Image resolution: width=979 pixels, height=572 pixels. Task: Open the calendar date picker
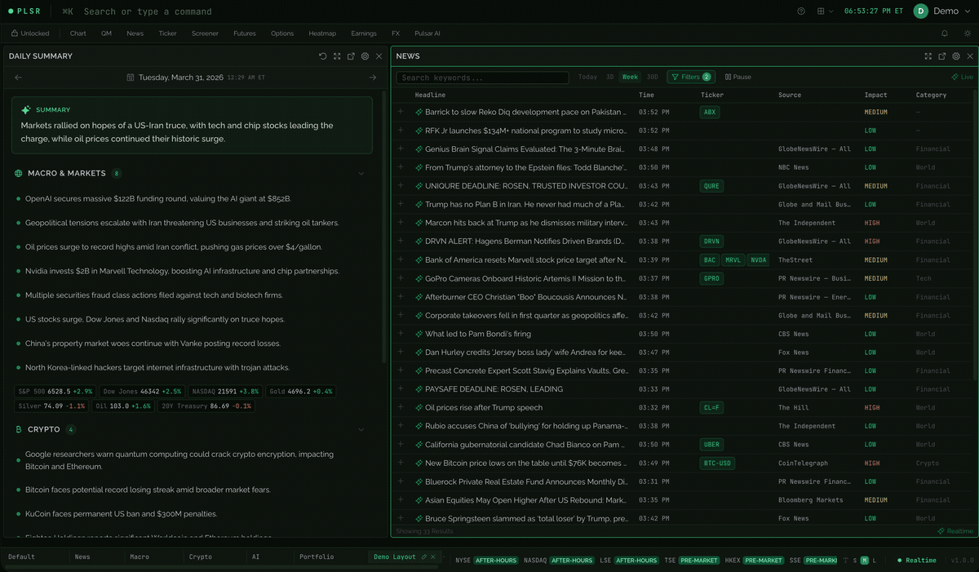(x=131, y=78)
